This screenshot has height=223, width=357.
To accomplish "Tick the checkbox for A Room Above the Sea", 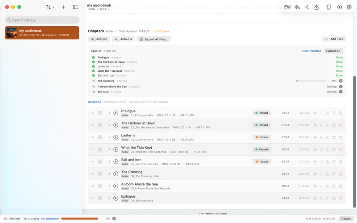I will pyautogui.click(x=100, y=186).
